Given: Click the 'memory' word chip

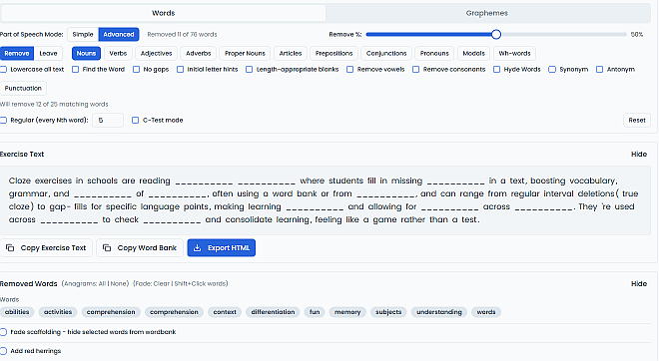Looking at the screenshot, I should (347, 312).
